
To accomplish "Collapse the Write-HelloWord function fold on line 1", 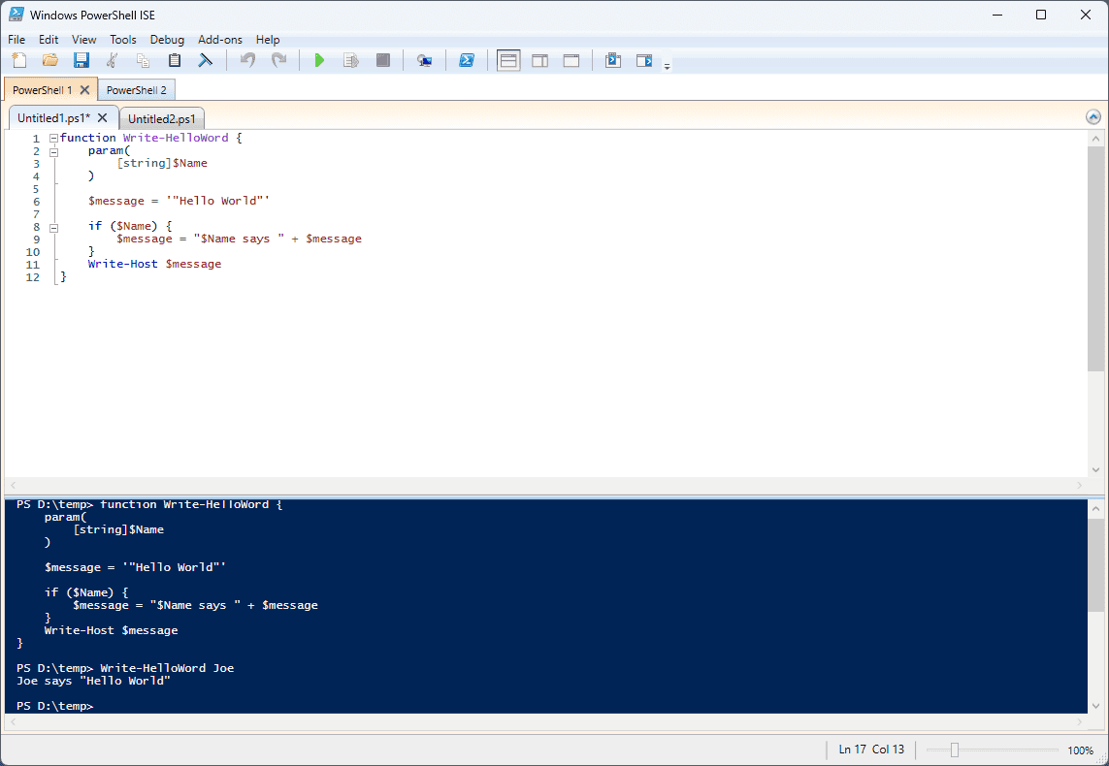I will pos(53,138).
